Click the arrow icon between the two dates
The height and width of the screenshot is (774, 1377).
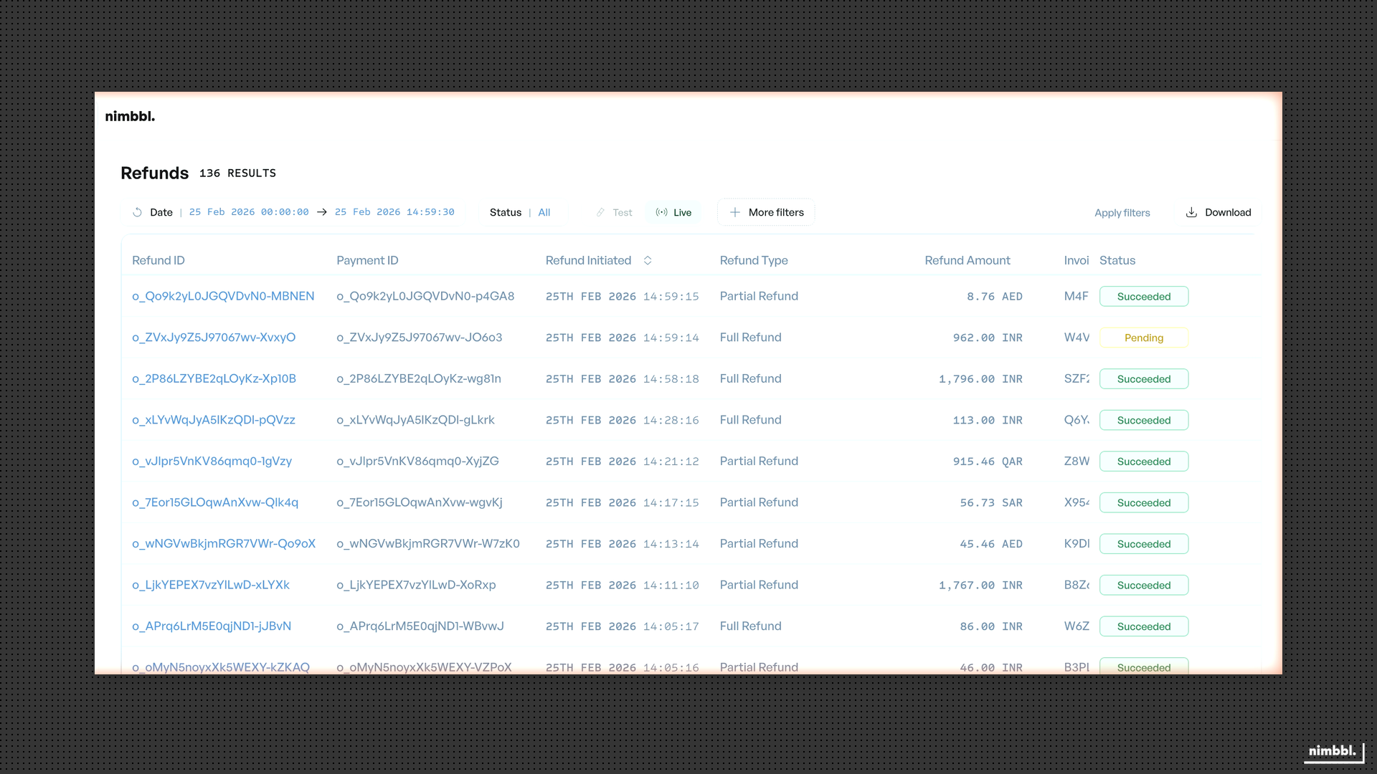point(321,212)
